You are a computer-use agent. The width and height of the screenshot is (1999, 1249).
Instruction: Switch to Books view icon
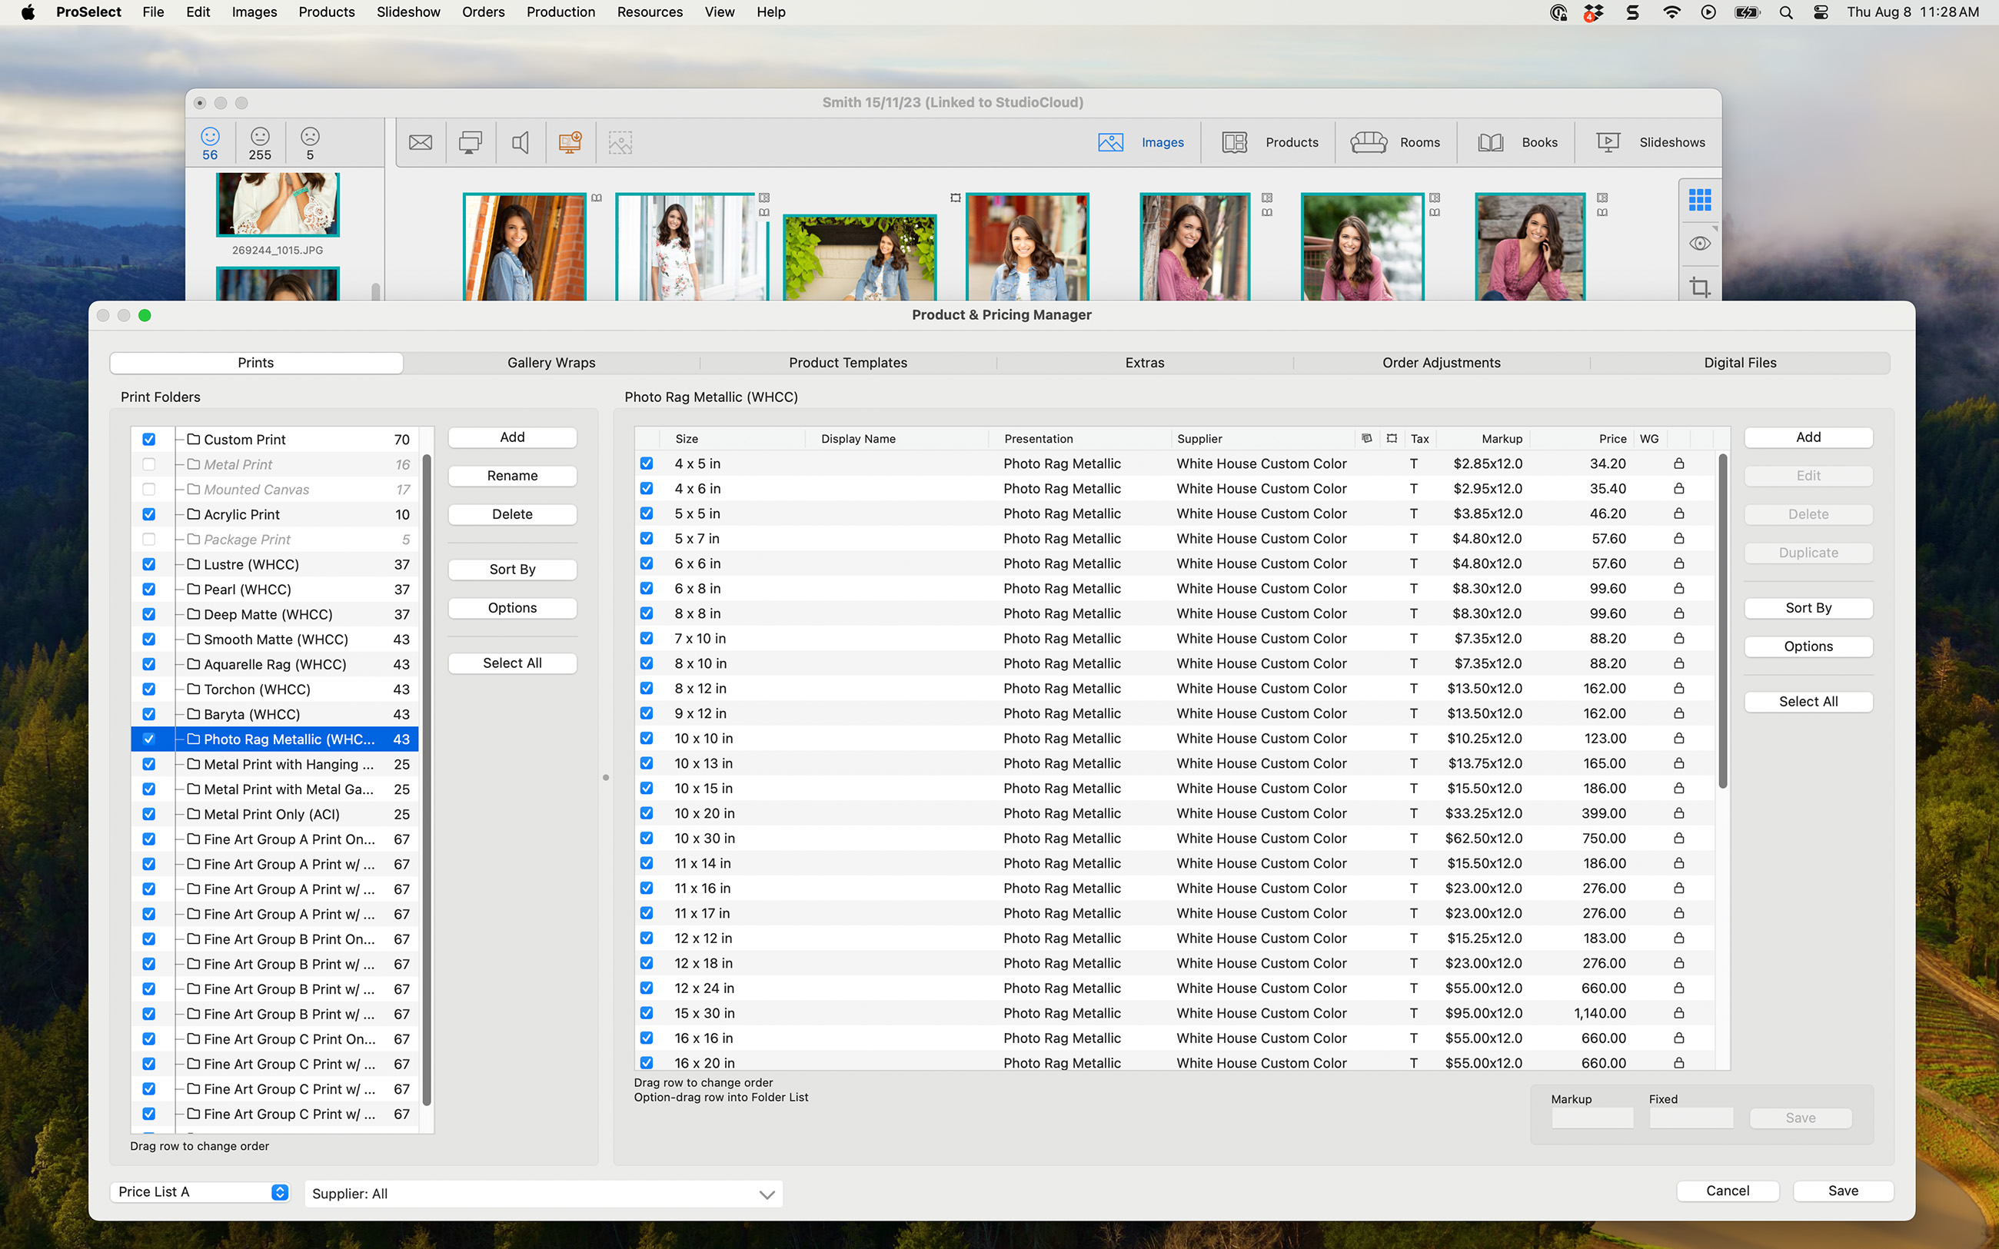coord(1490,142)
